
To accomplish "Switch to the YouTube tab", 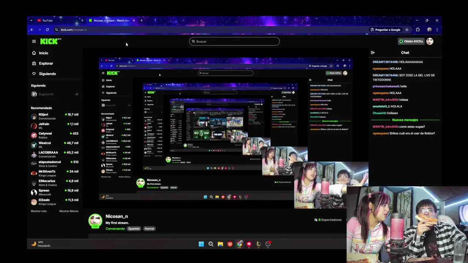I will coord(58,20).
